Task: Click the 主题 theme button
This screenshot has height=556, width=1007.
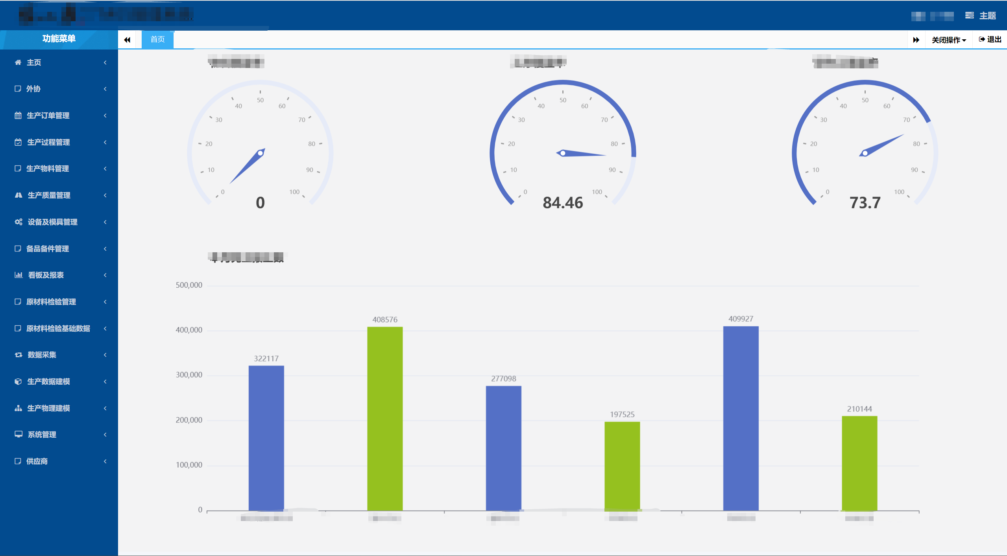Action: pyautogui.click(x=980, y=15)
